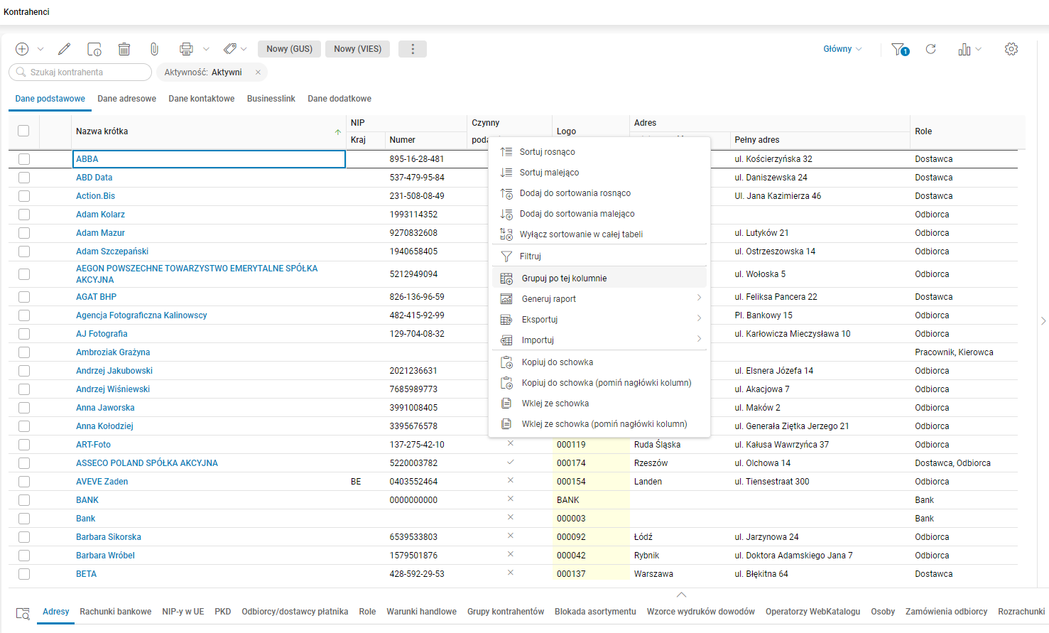The image size is (1049, 633).
Task: Select Dodaj do sortowania rosnąco
Action: click(x=599, y=193)
